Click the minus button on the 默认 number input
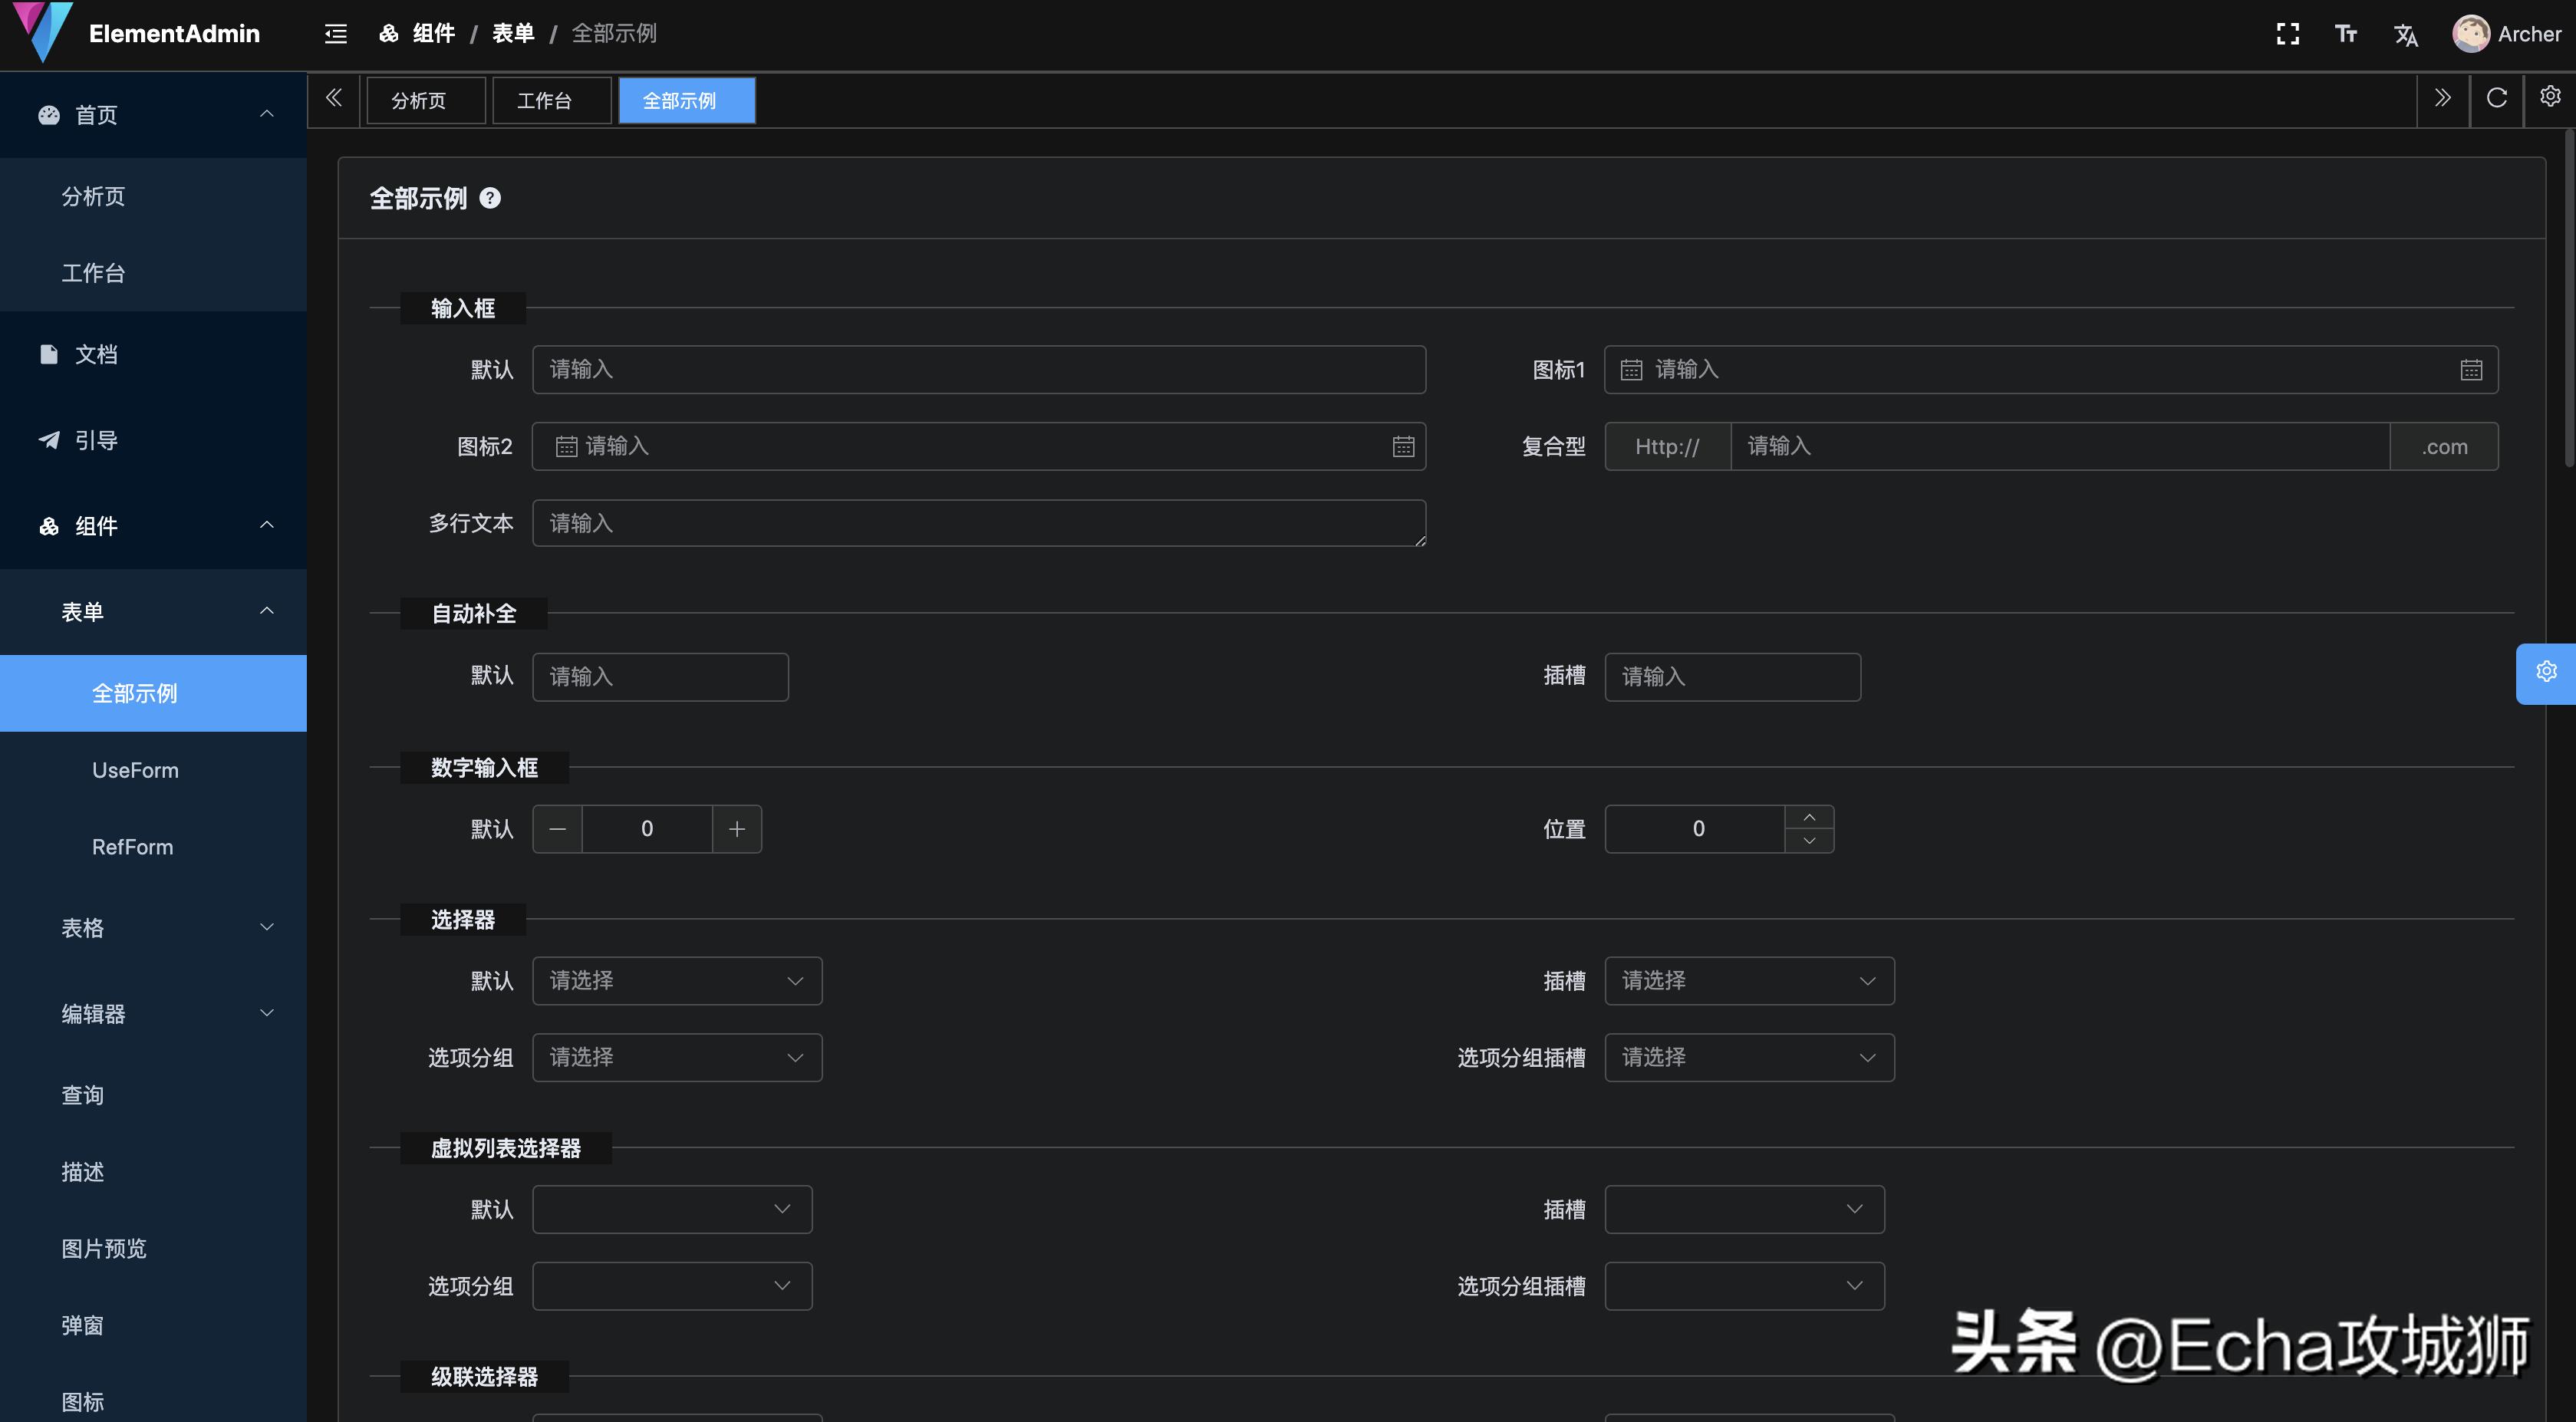Image resolution: width=2576 pixels, height=1422 pixels. [558, 828]
